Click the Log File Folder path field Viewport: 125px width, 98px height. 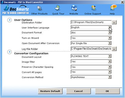point(91,49)
